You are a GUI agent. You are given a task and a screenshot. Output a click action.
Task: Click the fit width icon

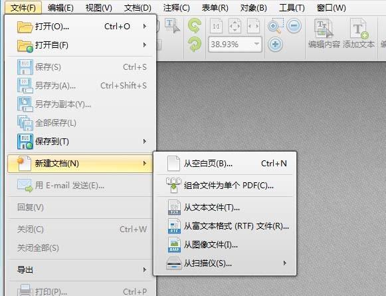pos(253,26)
